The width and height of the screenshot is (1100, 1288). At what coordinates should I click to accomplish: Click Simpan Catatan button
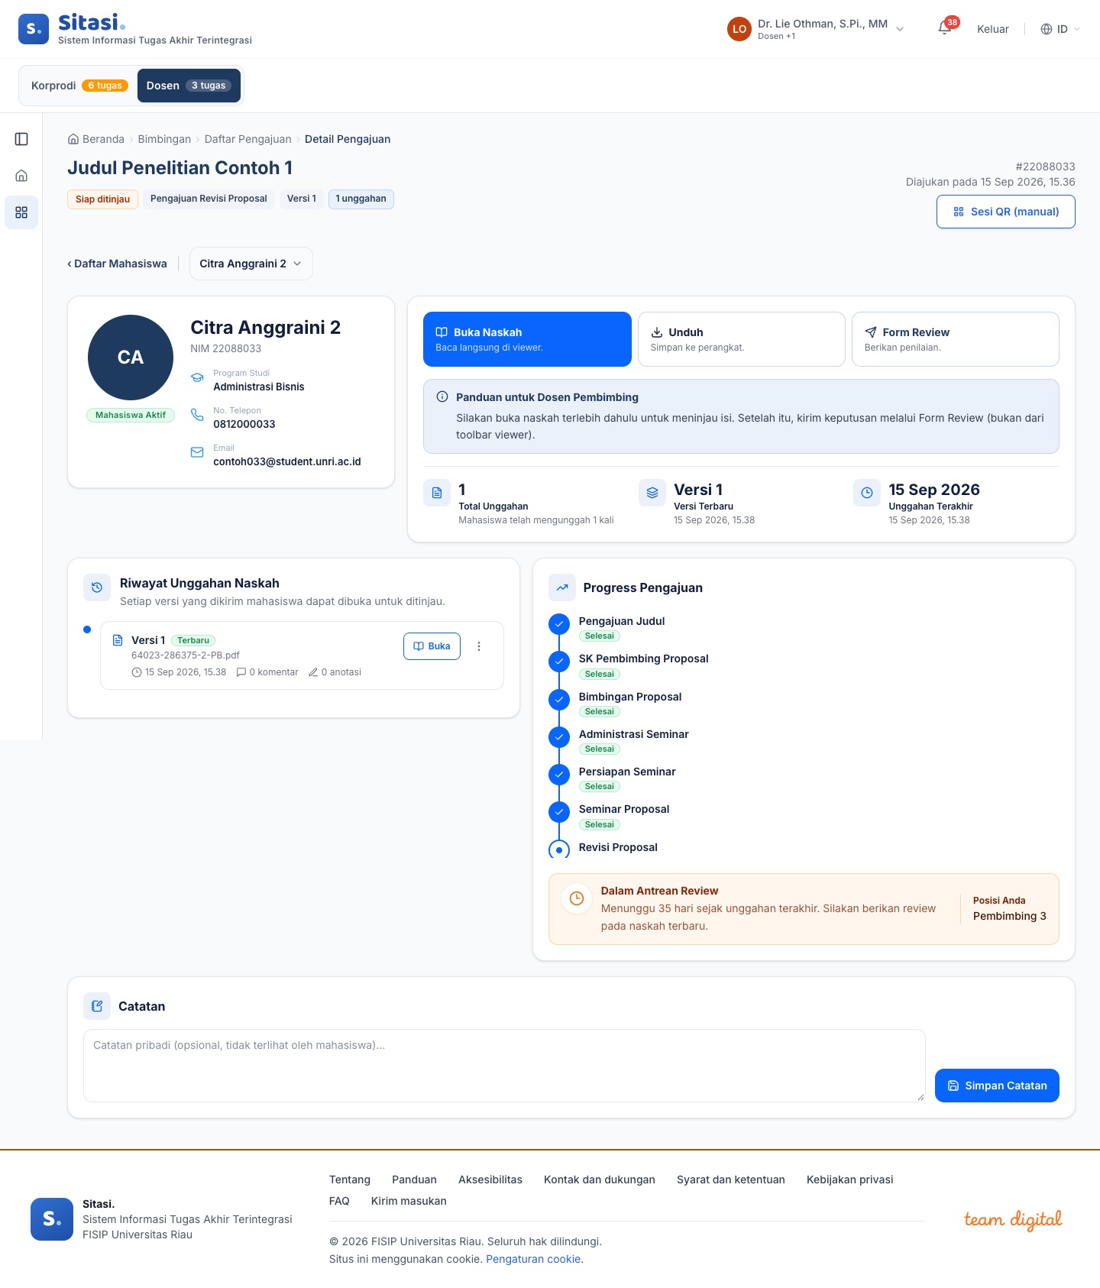pos(997,1086)
